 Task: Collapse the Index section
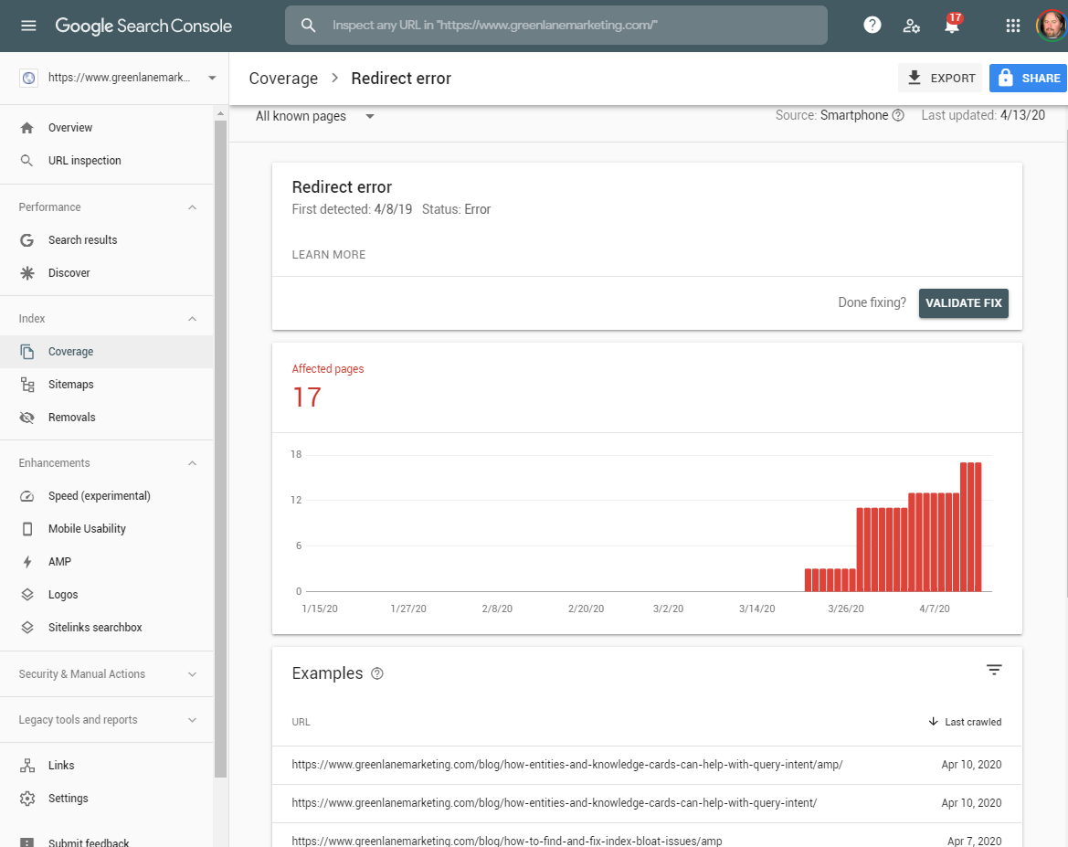(192, 319)
